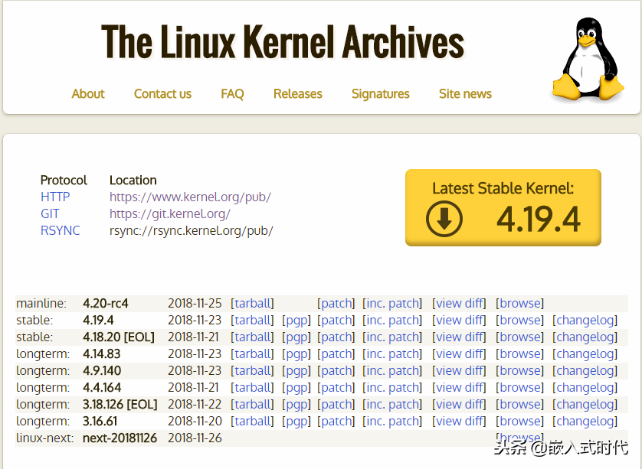The image size is (642, 469).
Task: Open the Contact us page
Action: (162, 93)
